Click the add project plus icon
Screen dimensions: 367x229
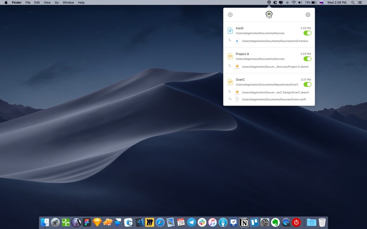tap(230, 15)
